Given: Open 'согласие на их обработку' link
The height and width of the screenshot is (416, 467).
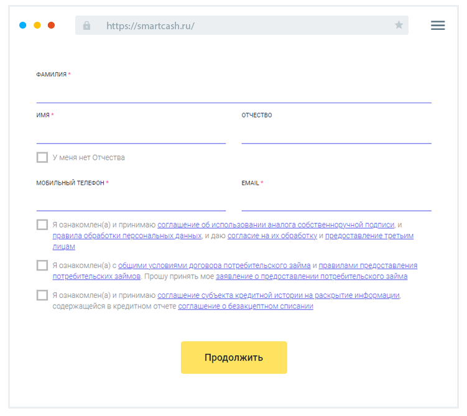Looking at the screenshot, I should click(x=272, y=236).
